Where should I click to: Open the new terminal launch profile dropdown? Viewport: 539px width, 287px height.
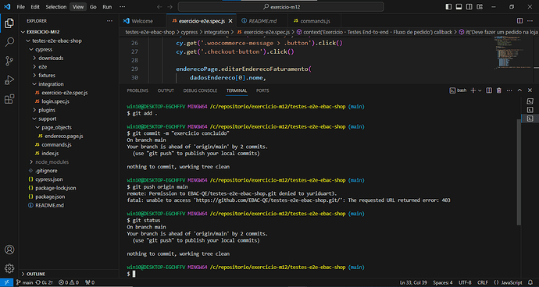point(480,90)
